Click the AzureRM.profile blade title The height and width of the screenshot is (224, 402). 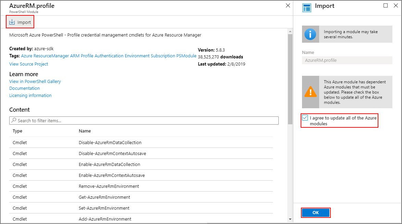[32, 5]
